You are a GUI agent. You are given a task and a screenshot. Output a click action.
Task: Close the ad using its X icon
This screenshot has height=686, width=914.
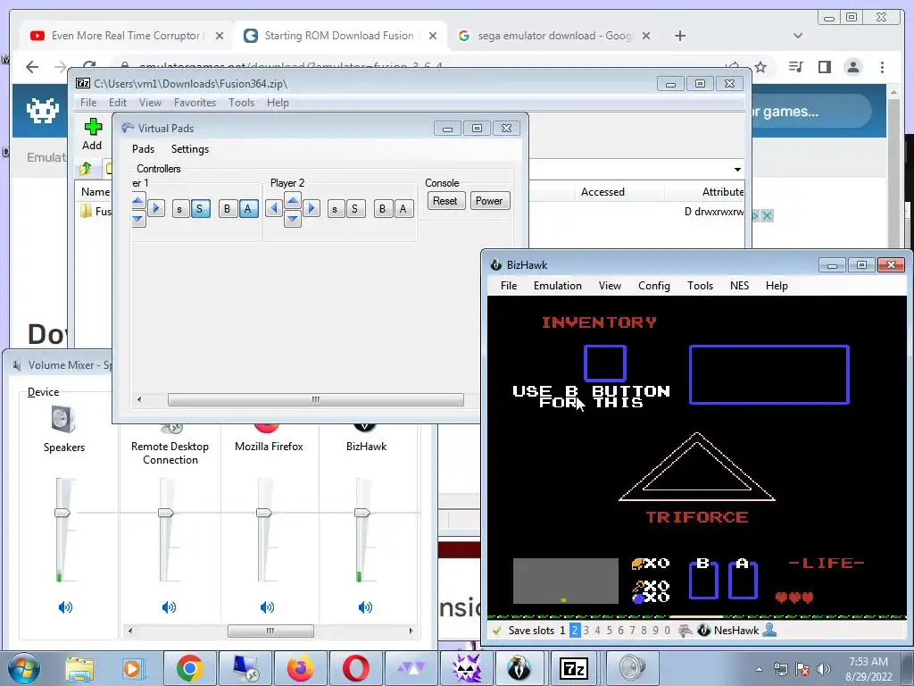point(767,216)
